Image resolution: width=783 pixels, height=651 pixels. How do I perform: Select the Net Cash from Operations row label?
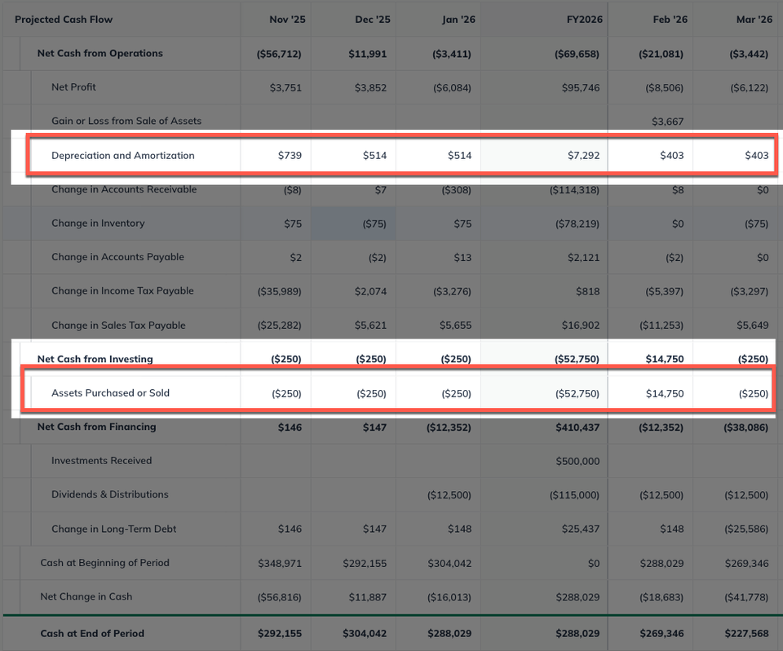point(100,54)
